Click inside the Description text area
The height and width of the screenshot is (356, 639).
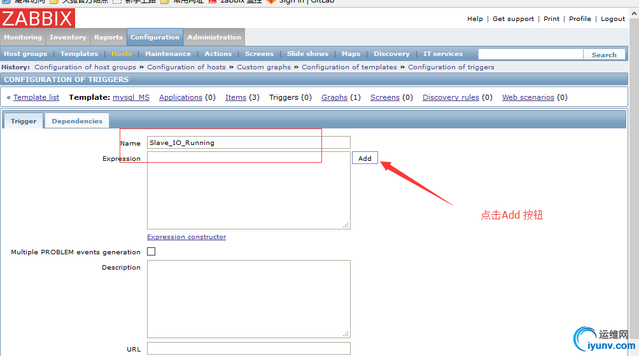tap(249, 299)
